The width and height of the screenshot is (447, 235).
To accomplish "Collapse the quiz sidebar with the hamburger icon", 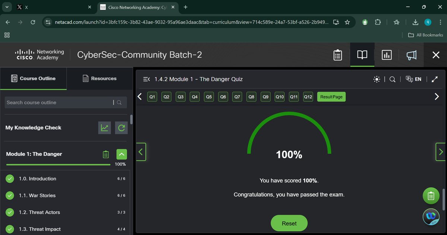I will [146, 79].
